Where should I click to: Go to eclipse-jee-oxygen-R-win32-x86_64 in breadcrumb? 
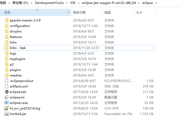point(108,3)
